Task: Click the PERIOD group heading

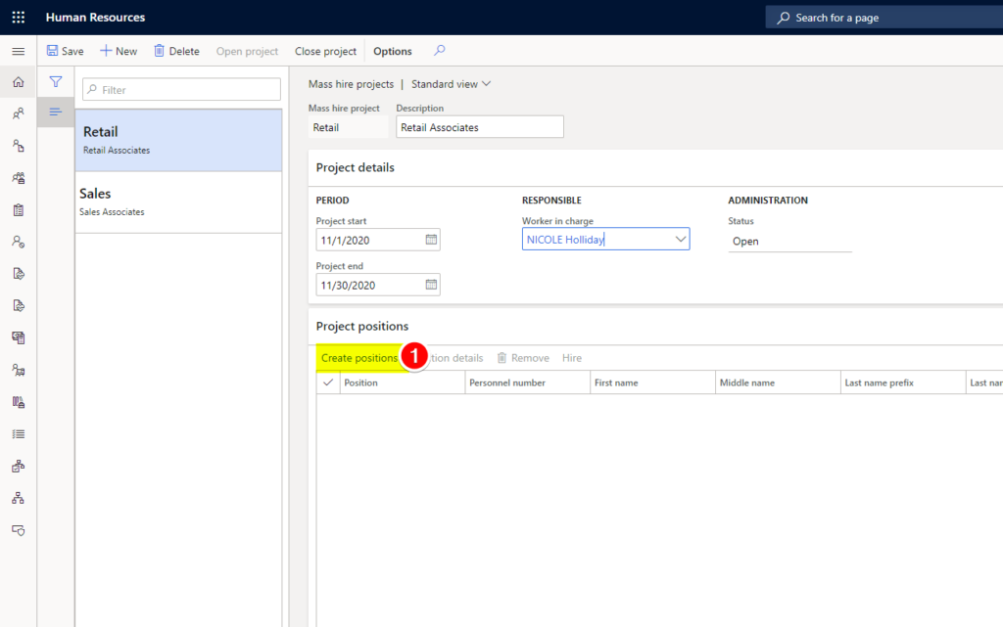Action: (333, 200)
